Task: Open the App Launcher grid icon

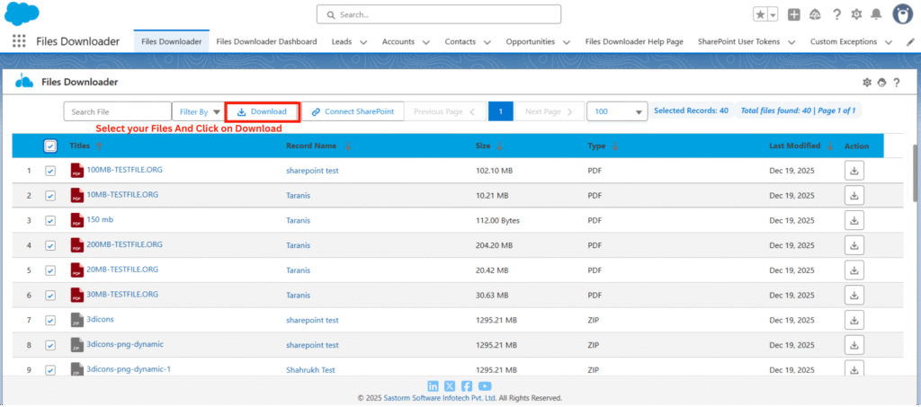Action: click(x=20, y=41)
